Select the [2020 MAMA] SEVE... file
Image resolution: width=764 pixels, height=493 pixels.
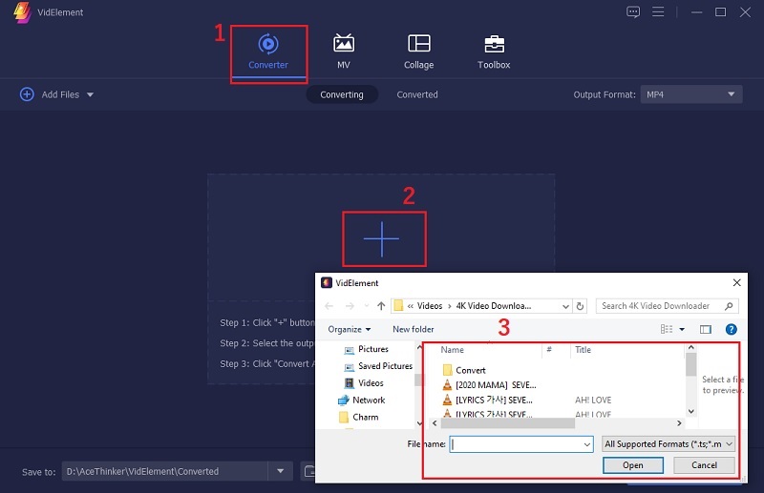(x=489, y=385)
